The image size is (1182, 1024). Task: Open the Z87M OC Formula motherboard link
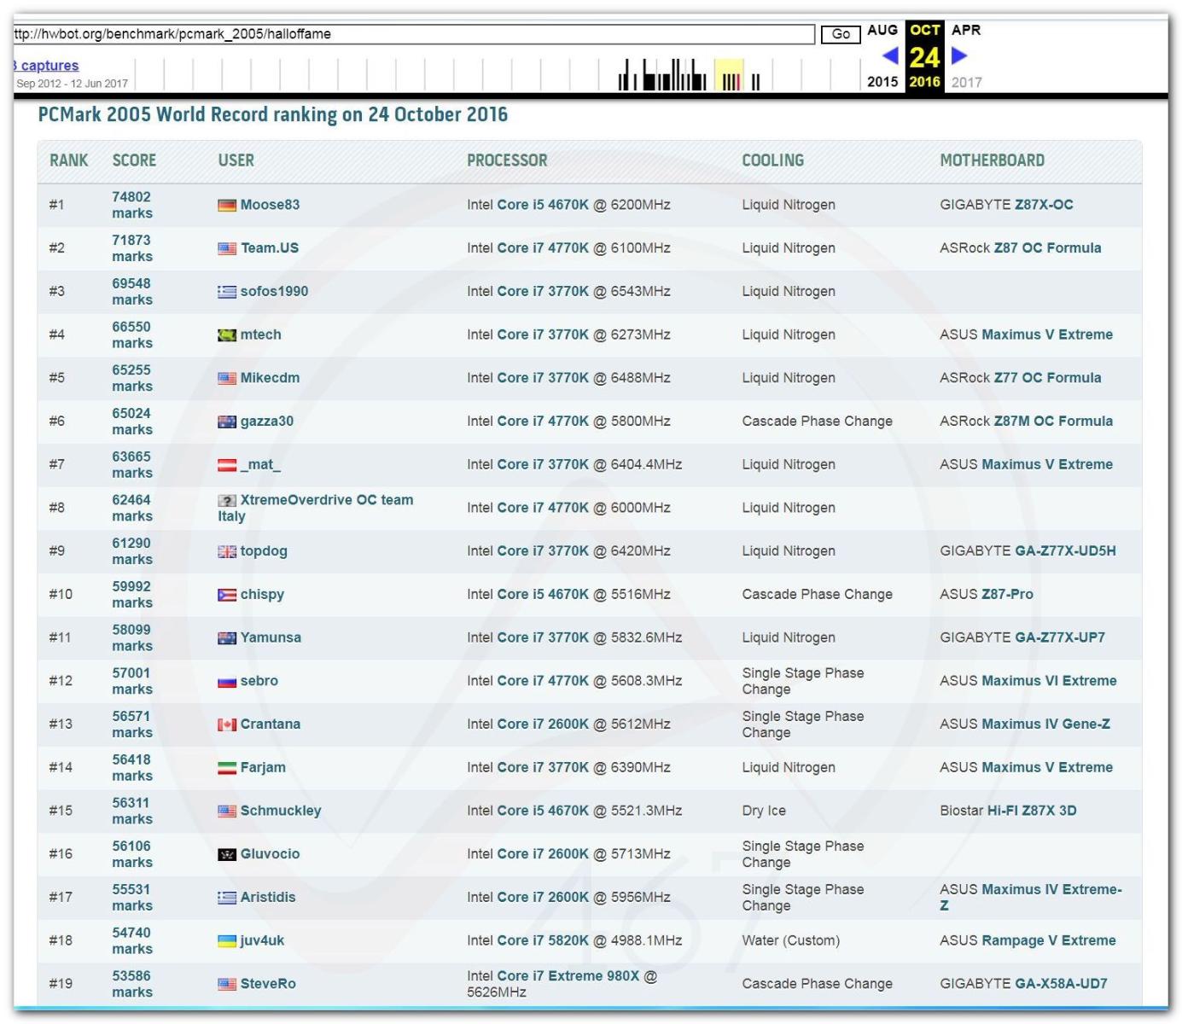click(1053, 422)
